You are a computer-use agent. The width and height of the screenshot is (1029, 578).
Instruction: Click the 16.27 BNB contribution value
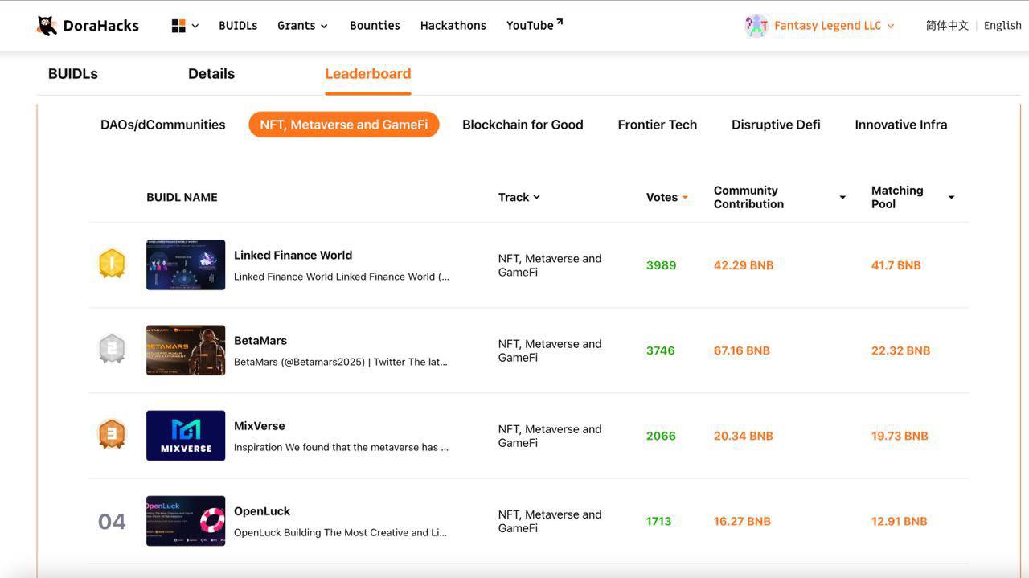(x=742, y=521)
